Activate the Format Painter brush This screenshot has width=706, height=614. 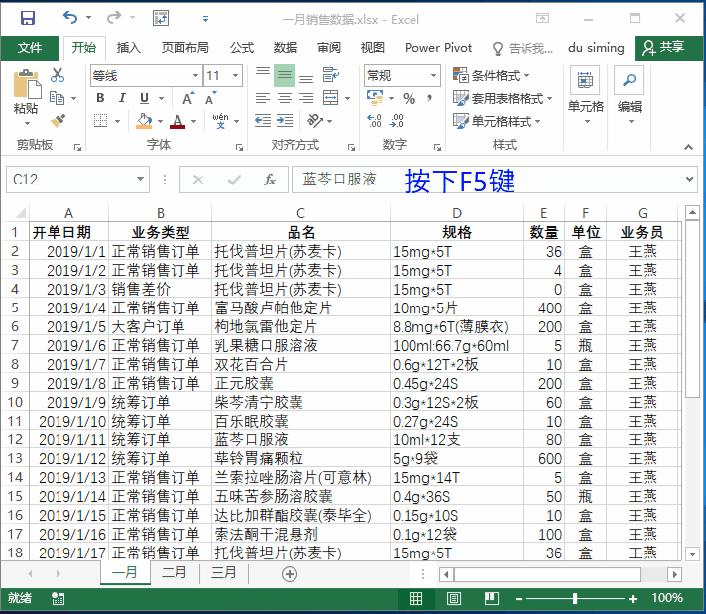(58, 121)
